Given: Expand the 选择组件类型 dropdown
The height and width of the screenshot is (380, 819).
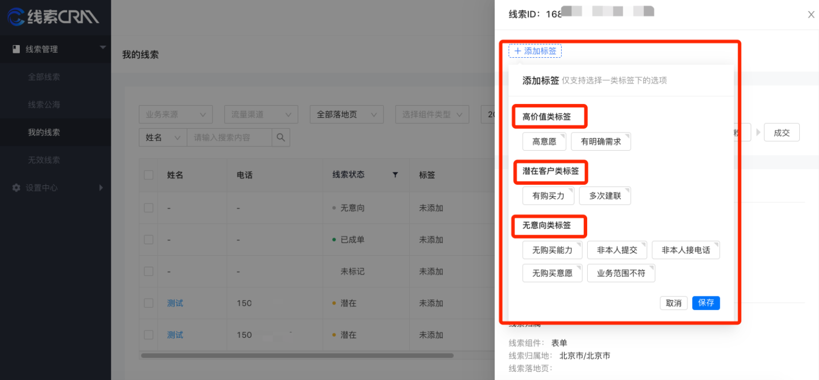Looking at the screenshot, I should coord(432,114).
